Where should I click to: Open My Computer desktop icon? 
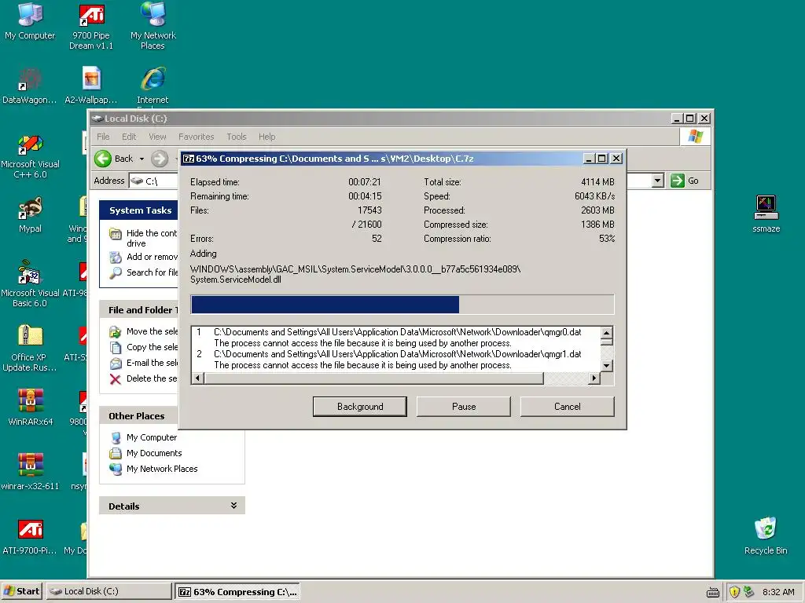(x=30, y=21)
